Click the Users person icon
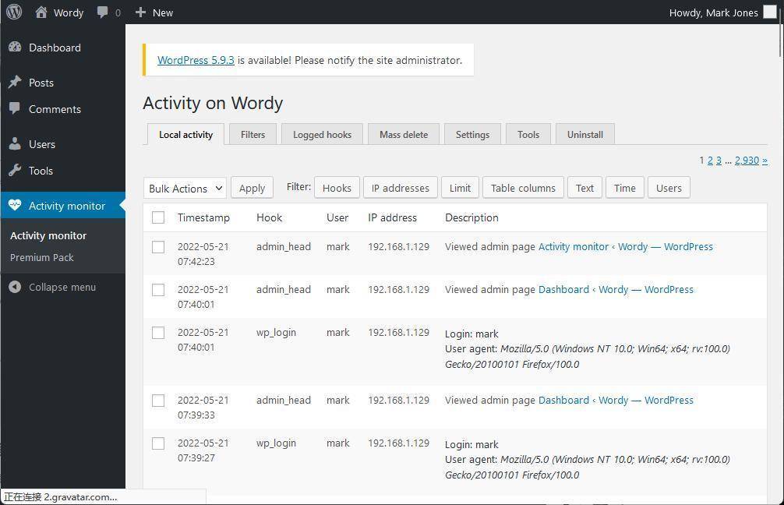The image size is (784, 505). pos(15,144)
